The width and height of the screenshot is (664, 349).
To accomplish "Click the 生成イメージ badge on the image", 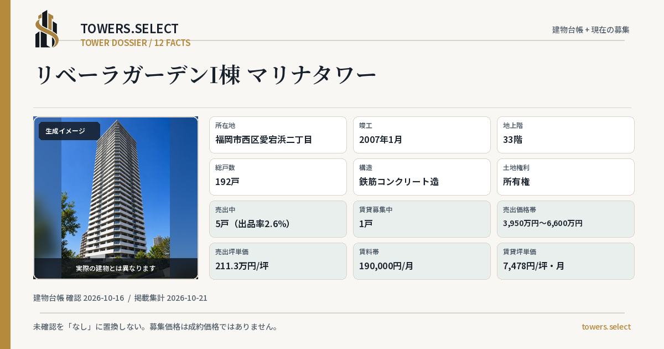I will point(69,131).
